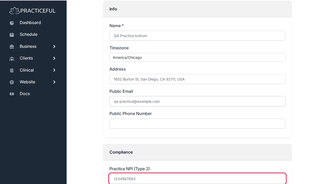Go to the Schedule menu item

coord(28,34)
